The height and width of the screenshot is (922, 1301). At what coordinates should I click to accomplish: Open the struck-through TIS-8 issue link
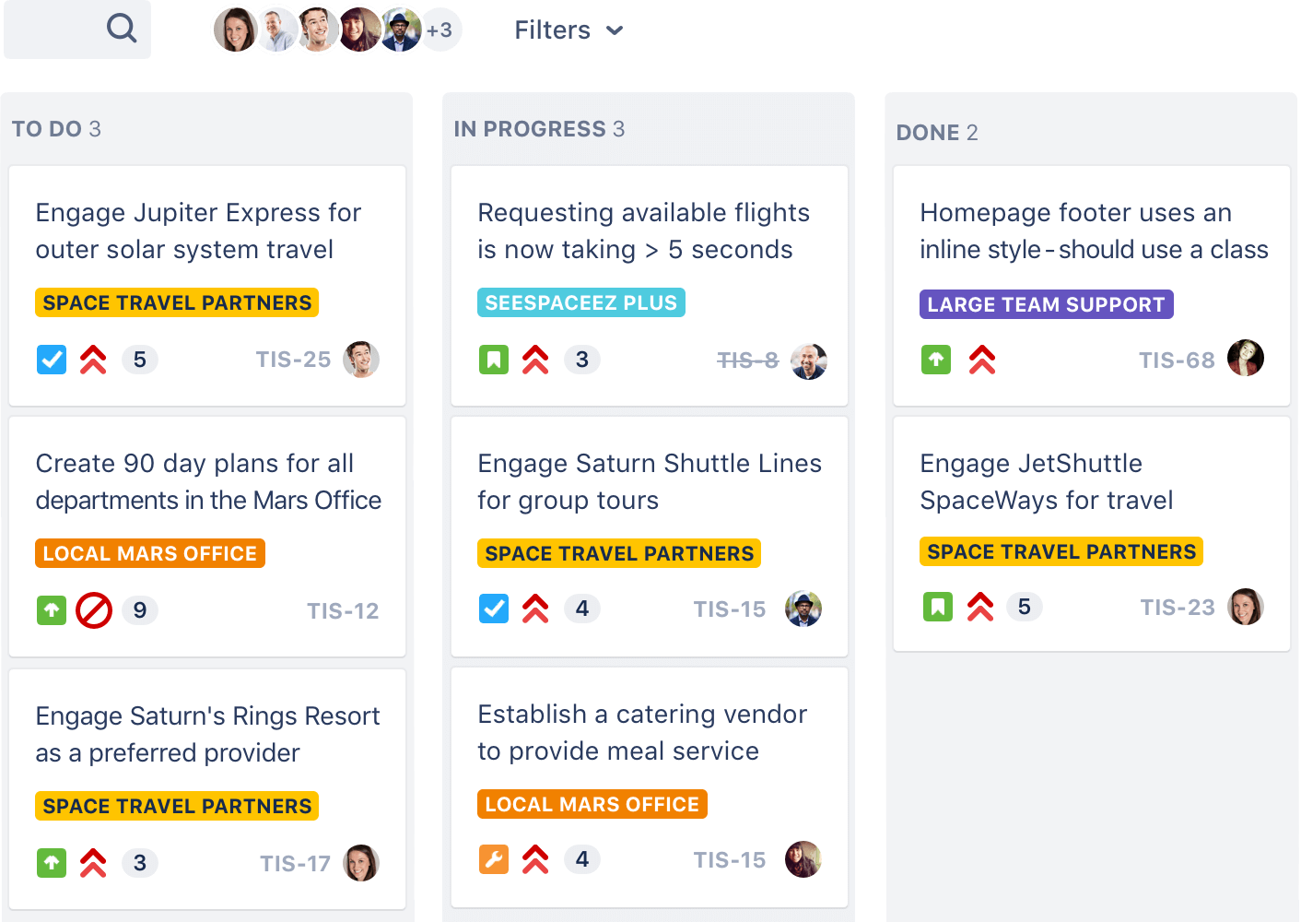point(747,361)
